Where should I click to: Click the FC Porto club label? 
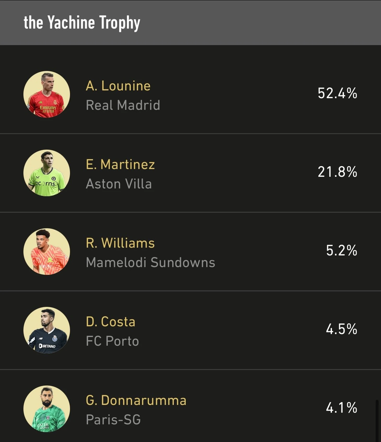[112, 341]
